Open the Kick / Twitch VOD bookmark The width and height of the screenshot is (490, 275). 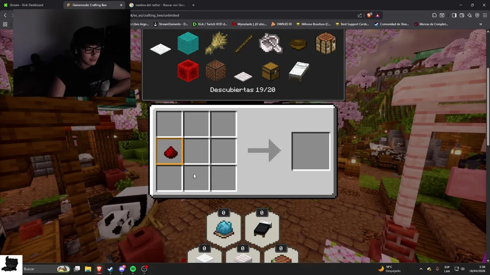click(x=210, y=24)
